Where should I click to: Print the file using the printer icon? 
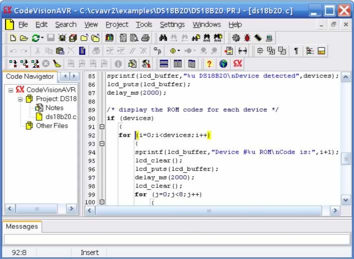pyautogui.click(x=146, y=38)
